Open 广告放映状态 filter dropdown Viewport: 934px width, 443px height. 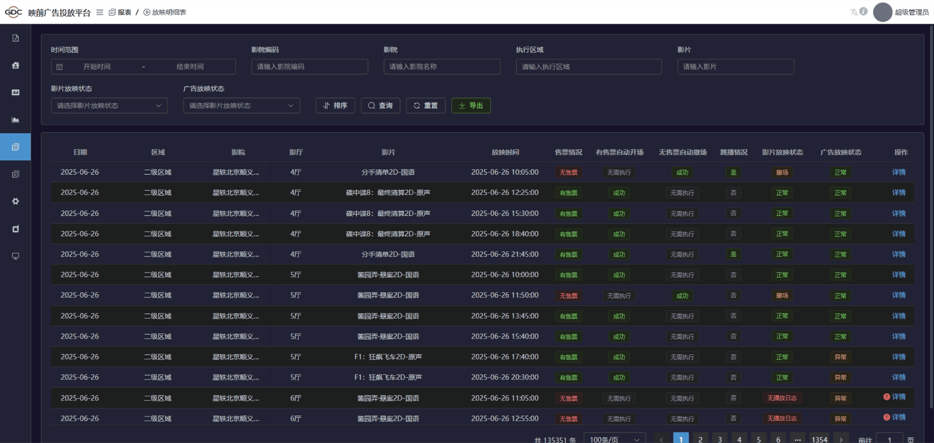click(x=242, y=106)
